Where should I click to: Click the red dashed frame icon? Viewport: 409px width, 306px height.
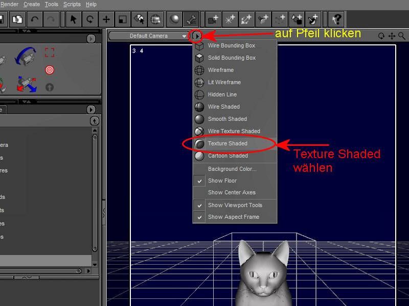(50, 53)
